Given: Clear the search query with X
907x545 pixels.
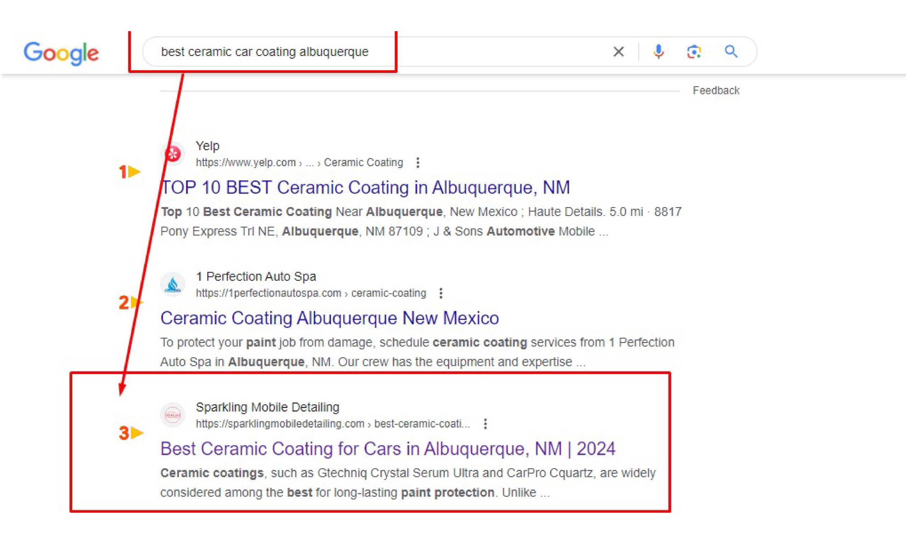Looking at the screenshot, I should (618, 52).
